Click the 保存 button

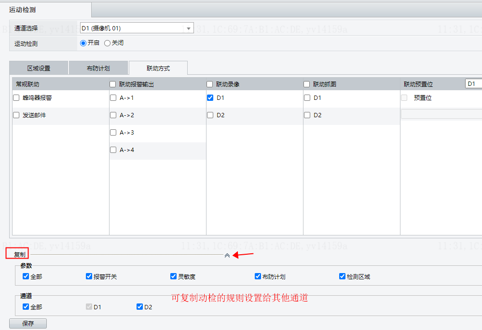click(28, 323)
